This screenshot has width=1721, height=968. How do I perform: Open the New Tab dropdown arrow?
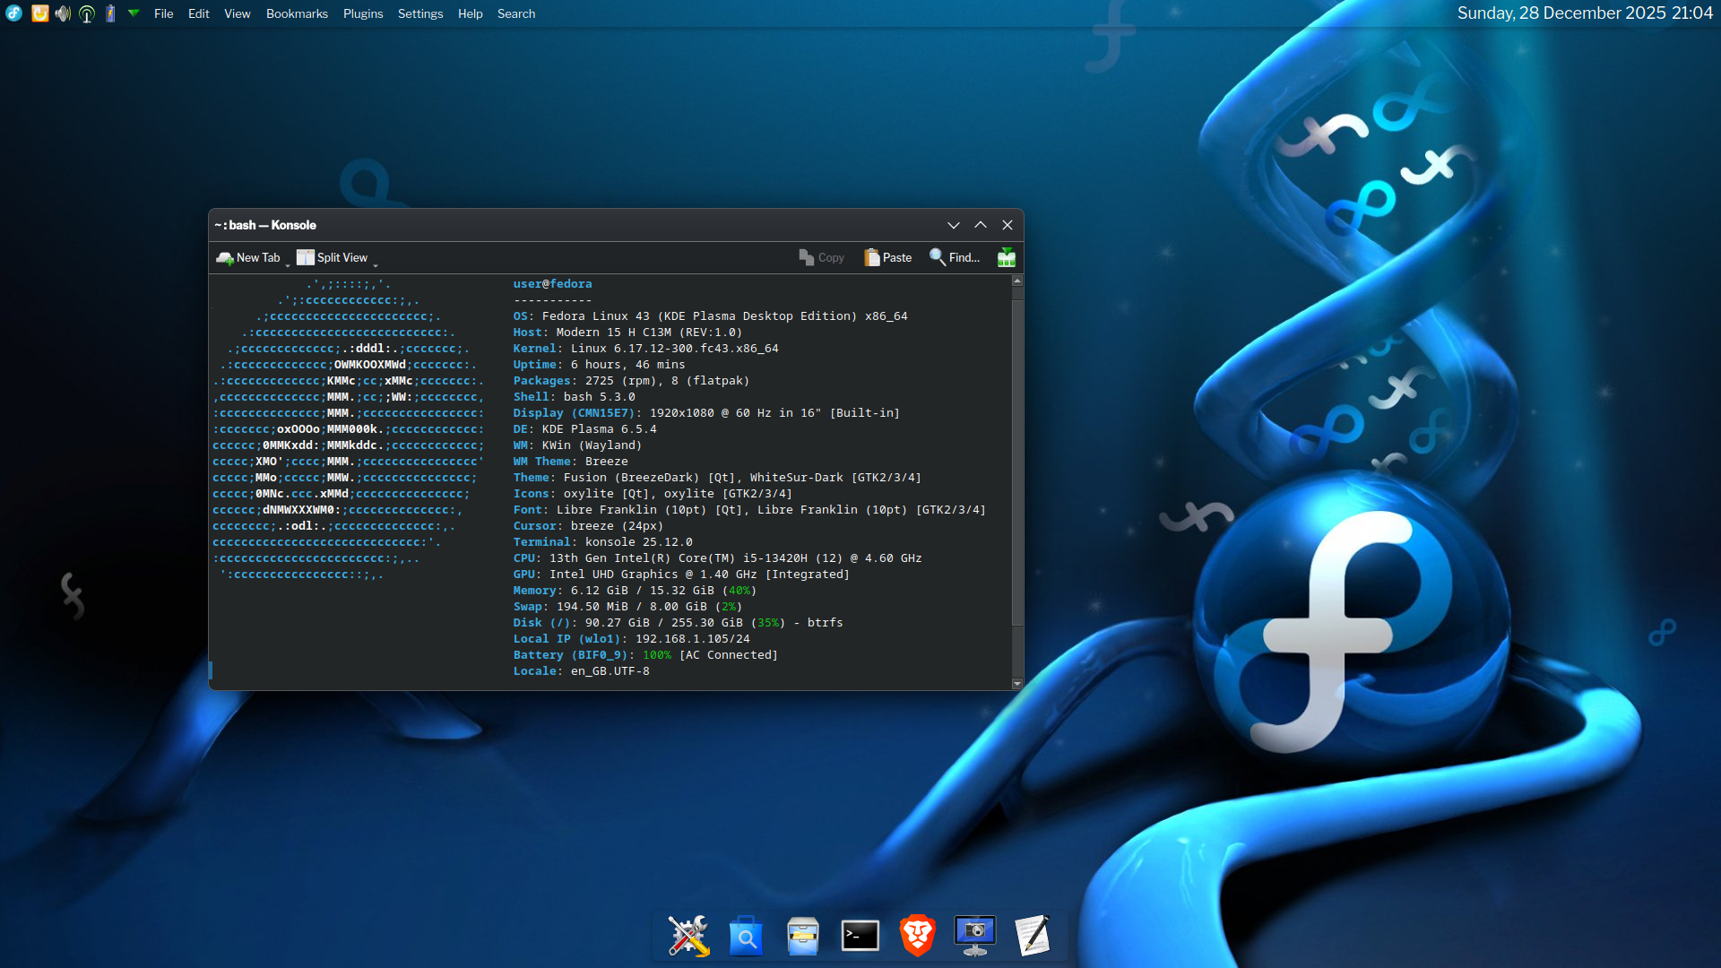coord(288,265)
